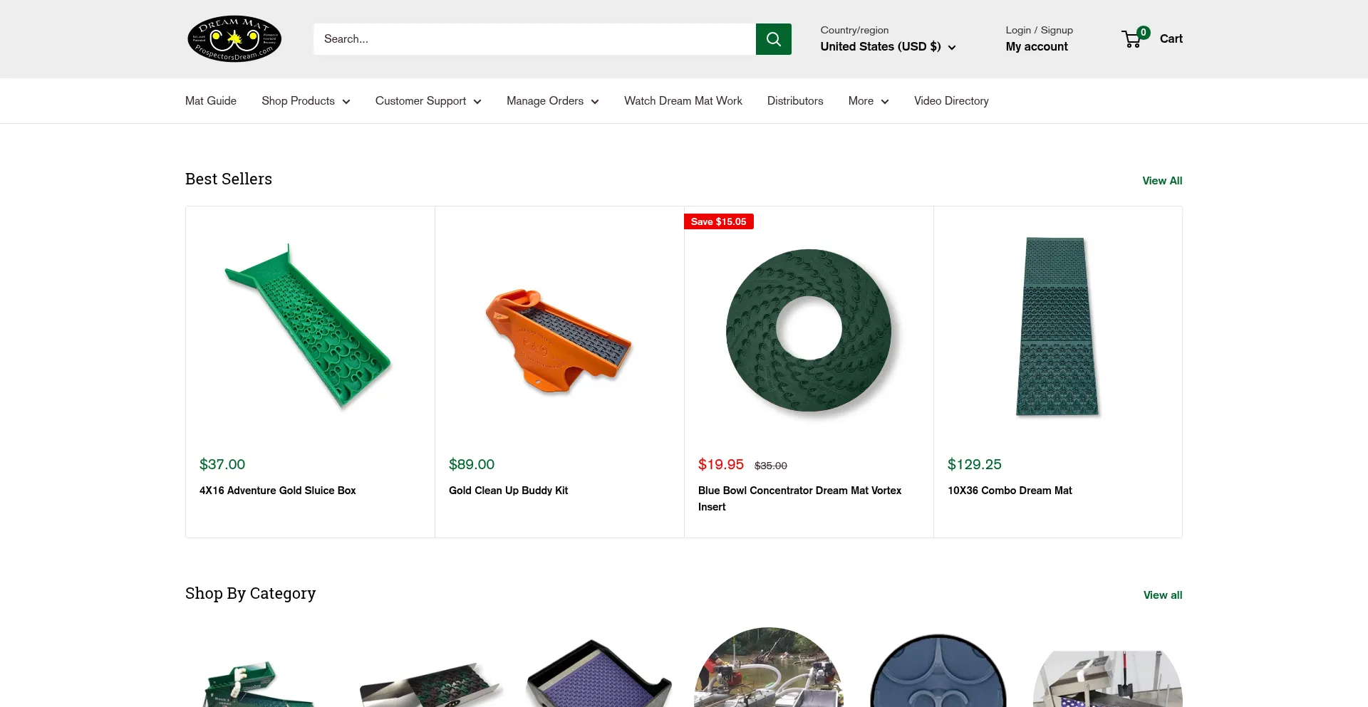1368x707 pixels.
Task: Click the $37.00 price
Action: click(x=222, y=464)
